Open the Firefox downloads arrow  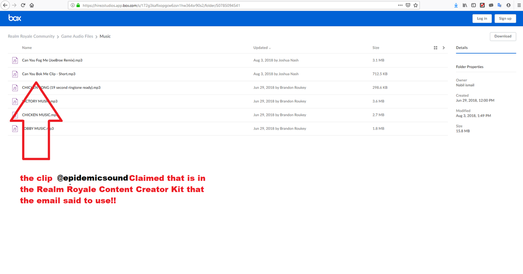(x=456, y=5)
